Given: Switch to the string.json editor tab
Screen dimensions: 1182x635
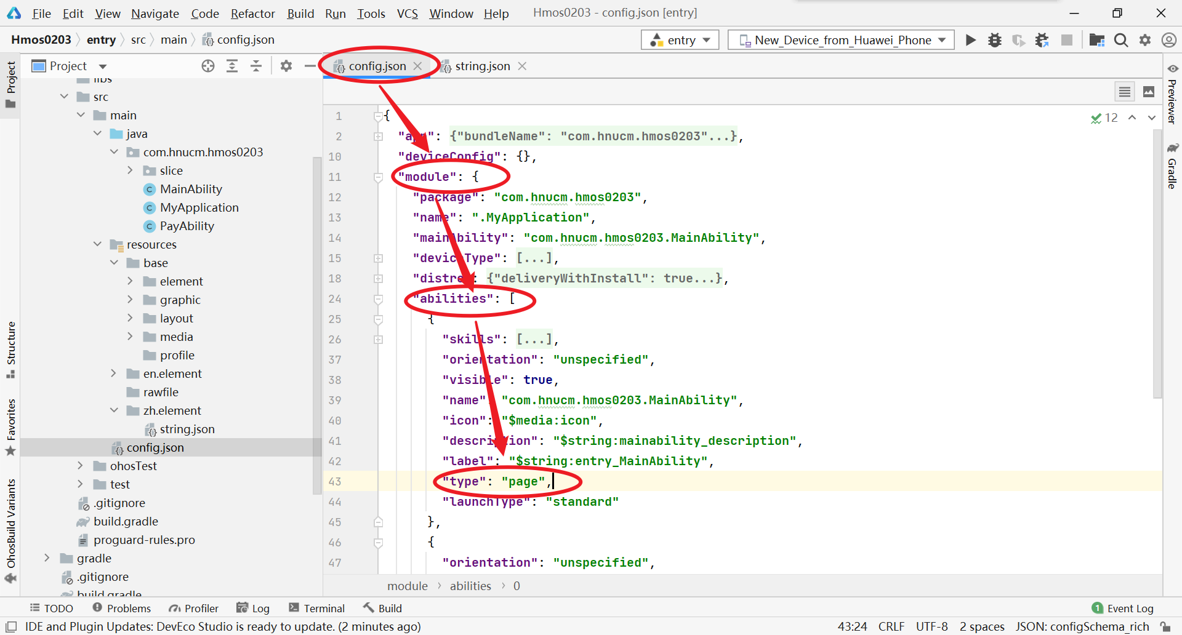Looking at the screenshot, I should [x=482, y=66].
